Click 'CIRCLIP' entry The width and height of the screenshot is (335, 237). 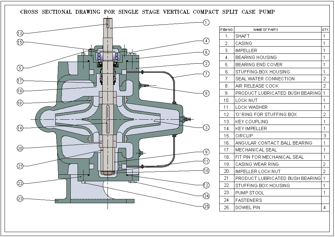pyautogui.click(x=244, y=136)
